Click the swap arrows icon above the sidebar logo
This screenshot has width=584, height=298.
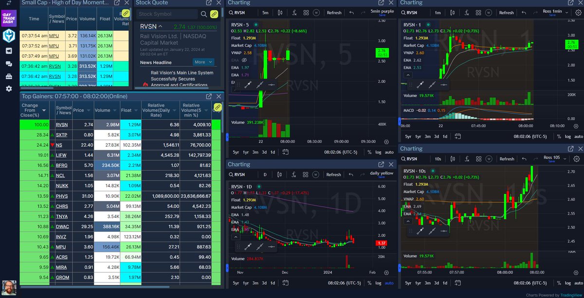[9, 3]
